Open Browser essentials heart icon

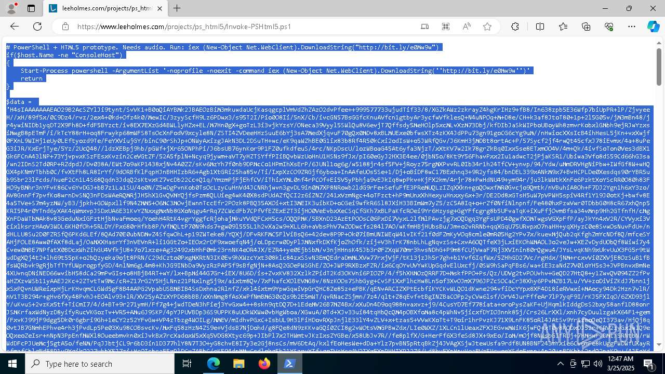(609, 26)
